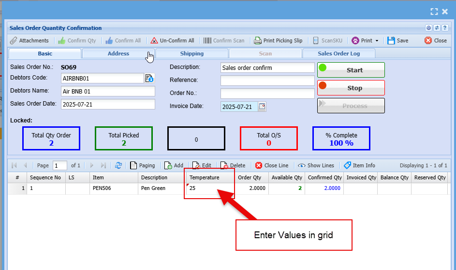Image resolution: width=456 pixels, height=270 pixels.
Task: Click page number input
Action: (60, 165)
